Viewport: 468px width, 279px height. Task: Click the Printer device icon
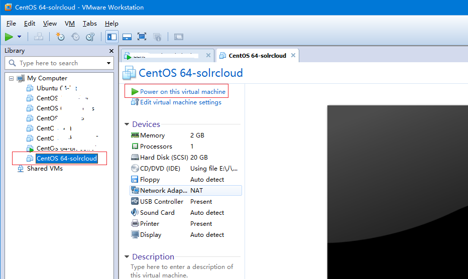pyautogui.click(x=135, y=223)
